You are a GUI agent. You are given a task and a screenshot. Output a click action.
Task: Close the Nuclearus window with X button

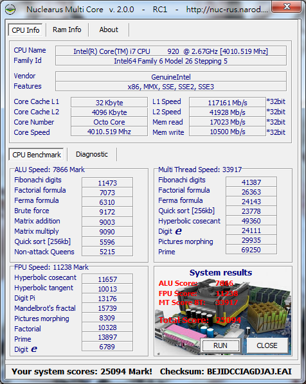click(x=286, y=6)
